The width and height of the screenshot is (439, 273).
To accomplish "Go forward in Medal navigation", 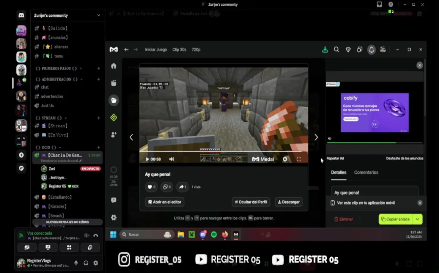I will click(135, 50).
